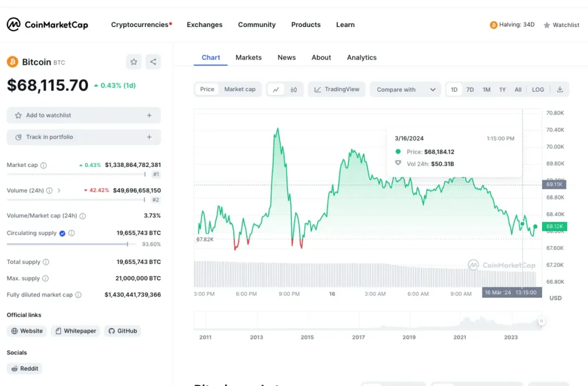Click the chart range slider handle
The width and height of the screenshot is (588, 386).
541,321
